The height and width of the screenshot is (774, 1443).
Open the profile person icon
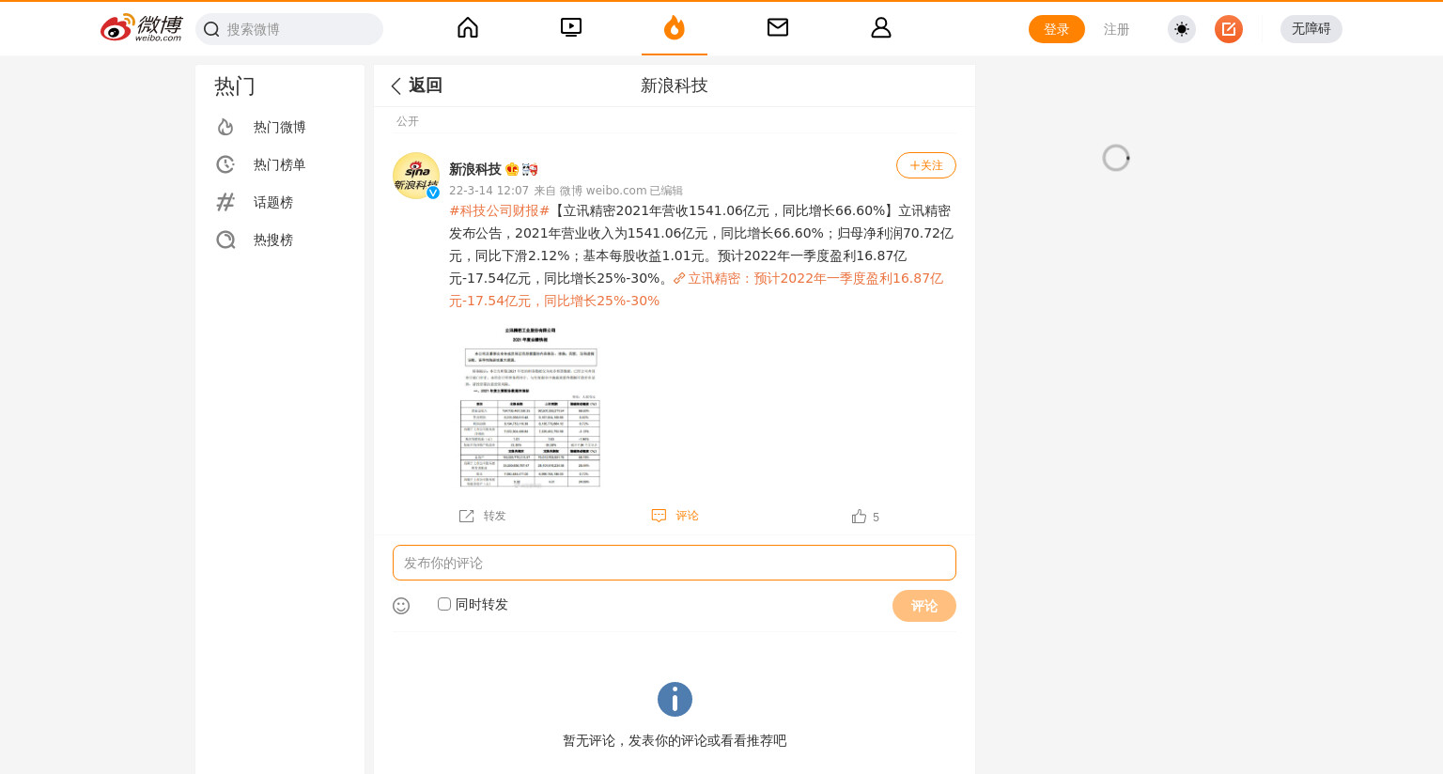point(881,27)
